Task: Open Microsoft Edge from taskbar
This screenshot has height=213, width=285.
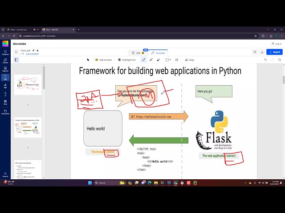Action: pos(150,183)
